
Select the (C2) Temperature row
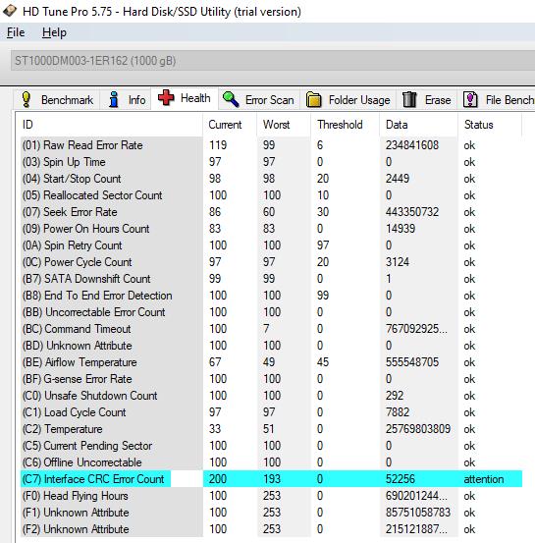pyautogui.click(x=272, y=429)
